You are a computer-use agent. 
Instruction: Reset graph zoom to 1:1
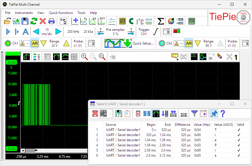point(102,57)
